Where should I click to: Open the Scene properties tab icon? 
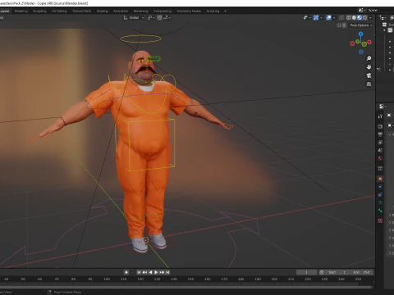point(380,150)
